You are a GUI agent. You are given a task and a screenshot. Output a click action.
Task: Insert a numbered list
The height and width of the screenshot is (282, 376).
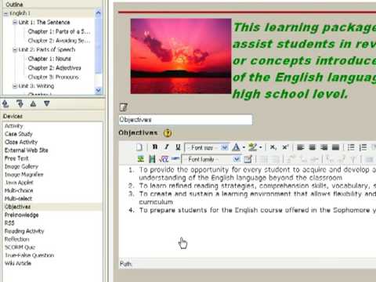click(363, 147)
